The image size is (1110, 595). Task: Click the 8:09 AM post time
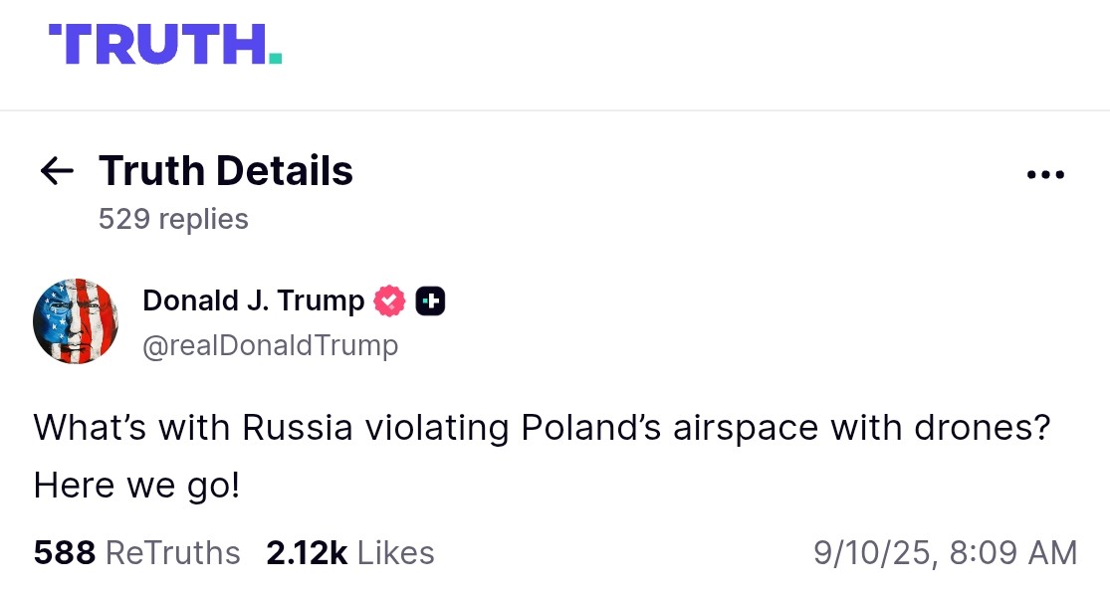tap(1014, 553)
